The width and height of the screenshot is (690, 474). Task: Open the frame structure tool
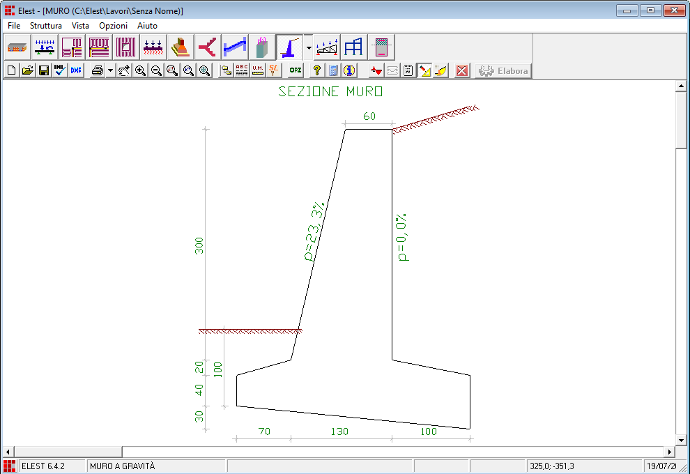[354, 47]
